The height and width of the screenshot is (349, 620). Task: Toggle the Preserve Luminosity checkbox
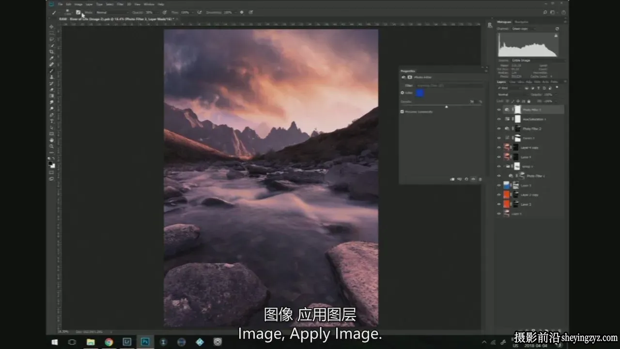point(402,111)
